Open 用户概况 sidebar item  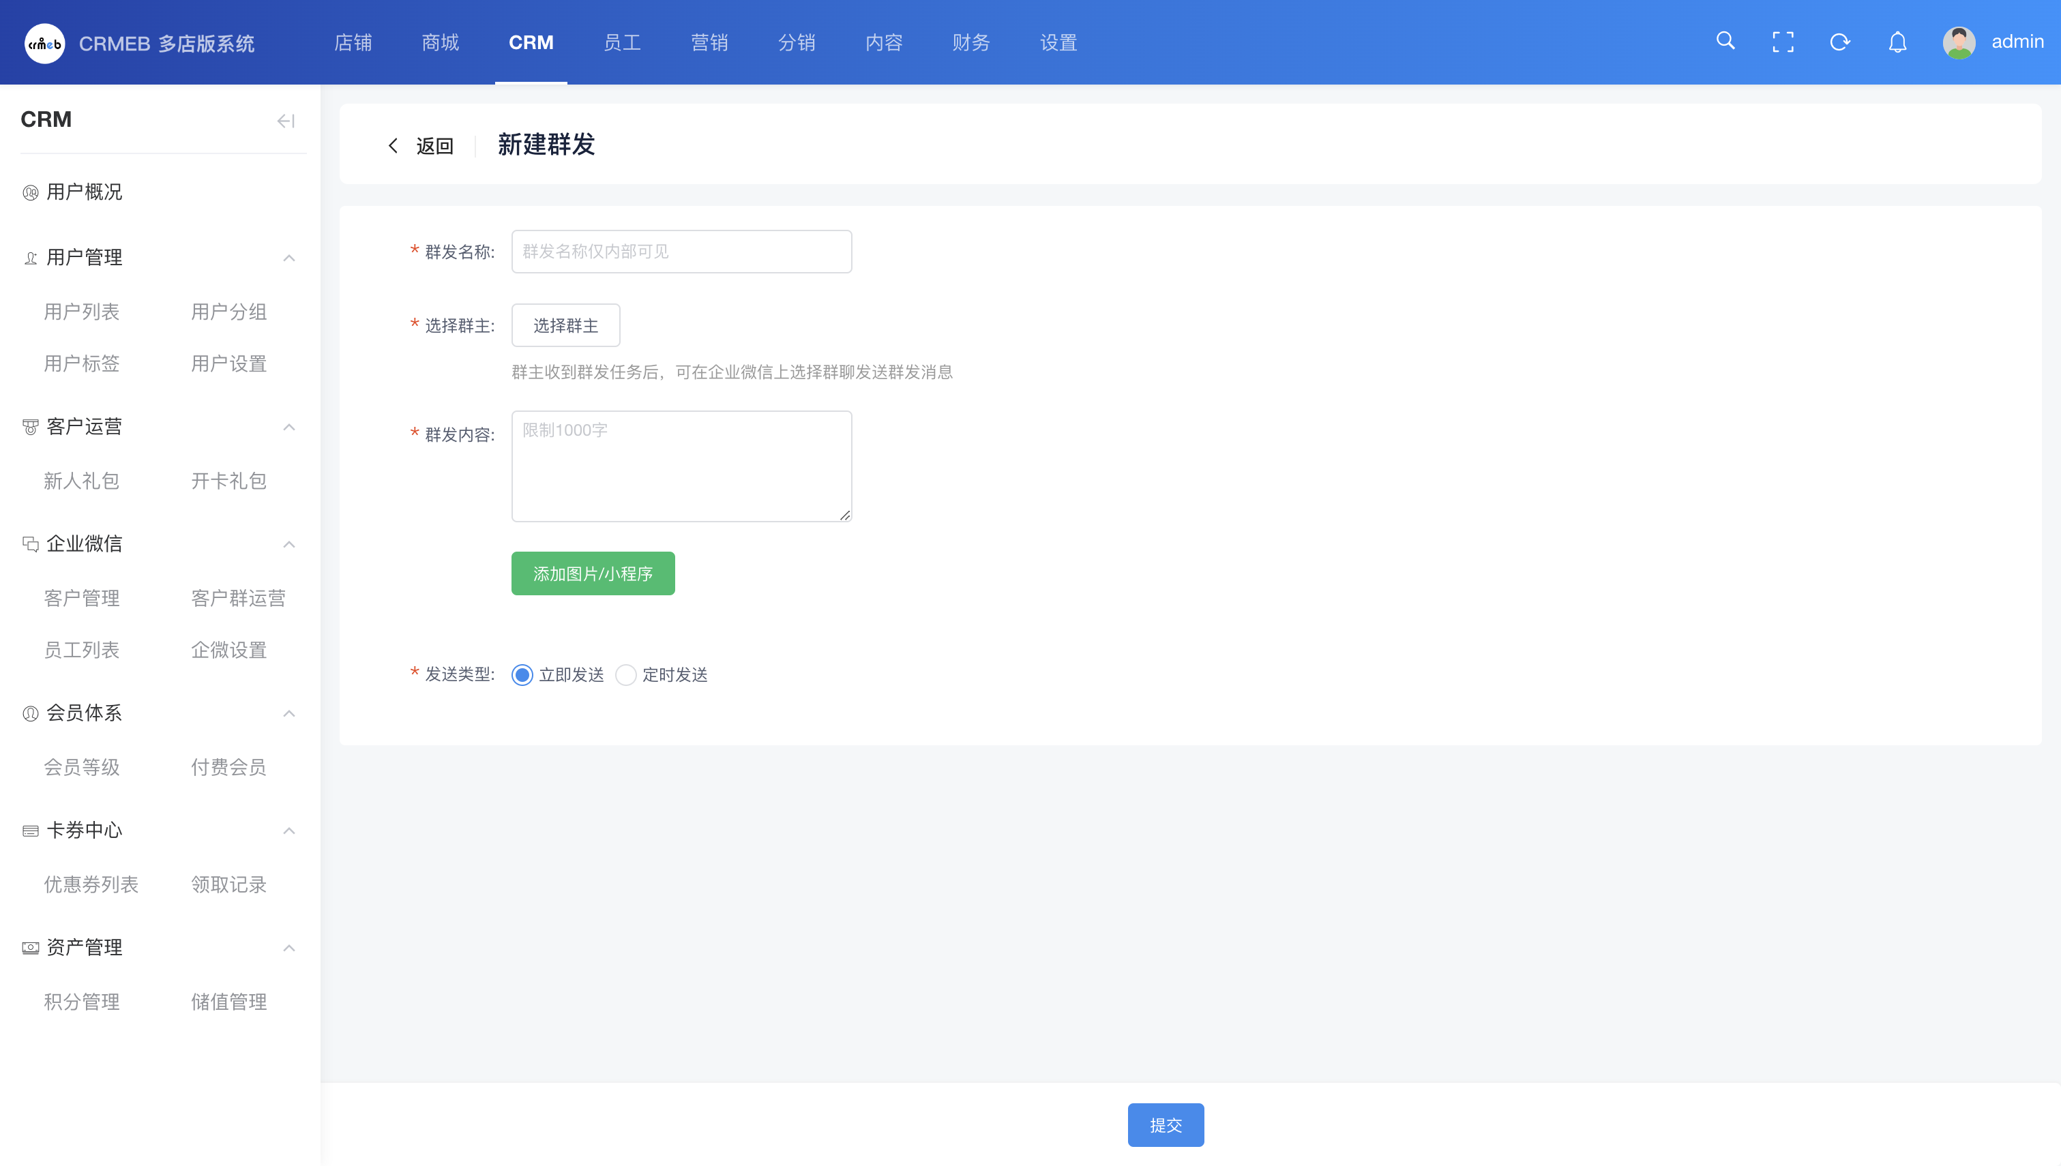click(x=84, y=192)
